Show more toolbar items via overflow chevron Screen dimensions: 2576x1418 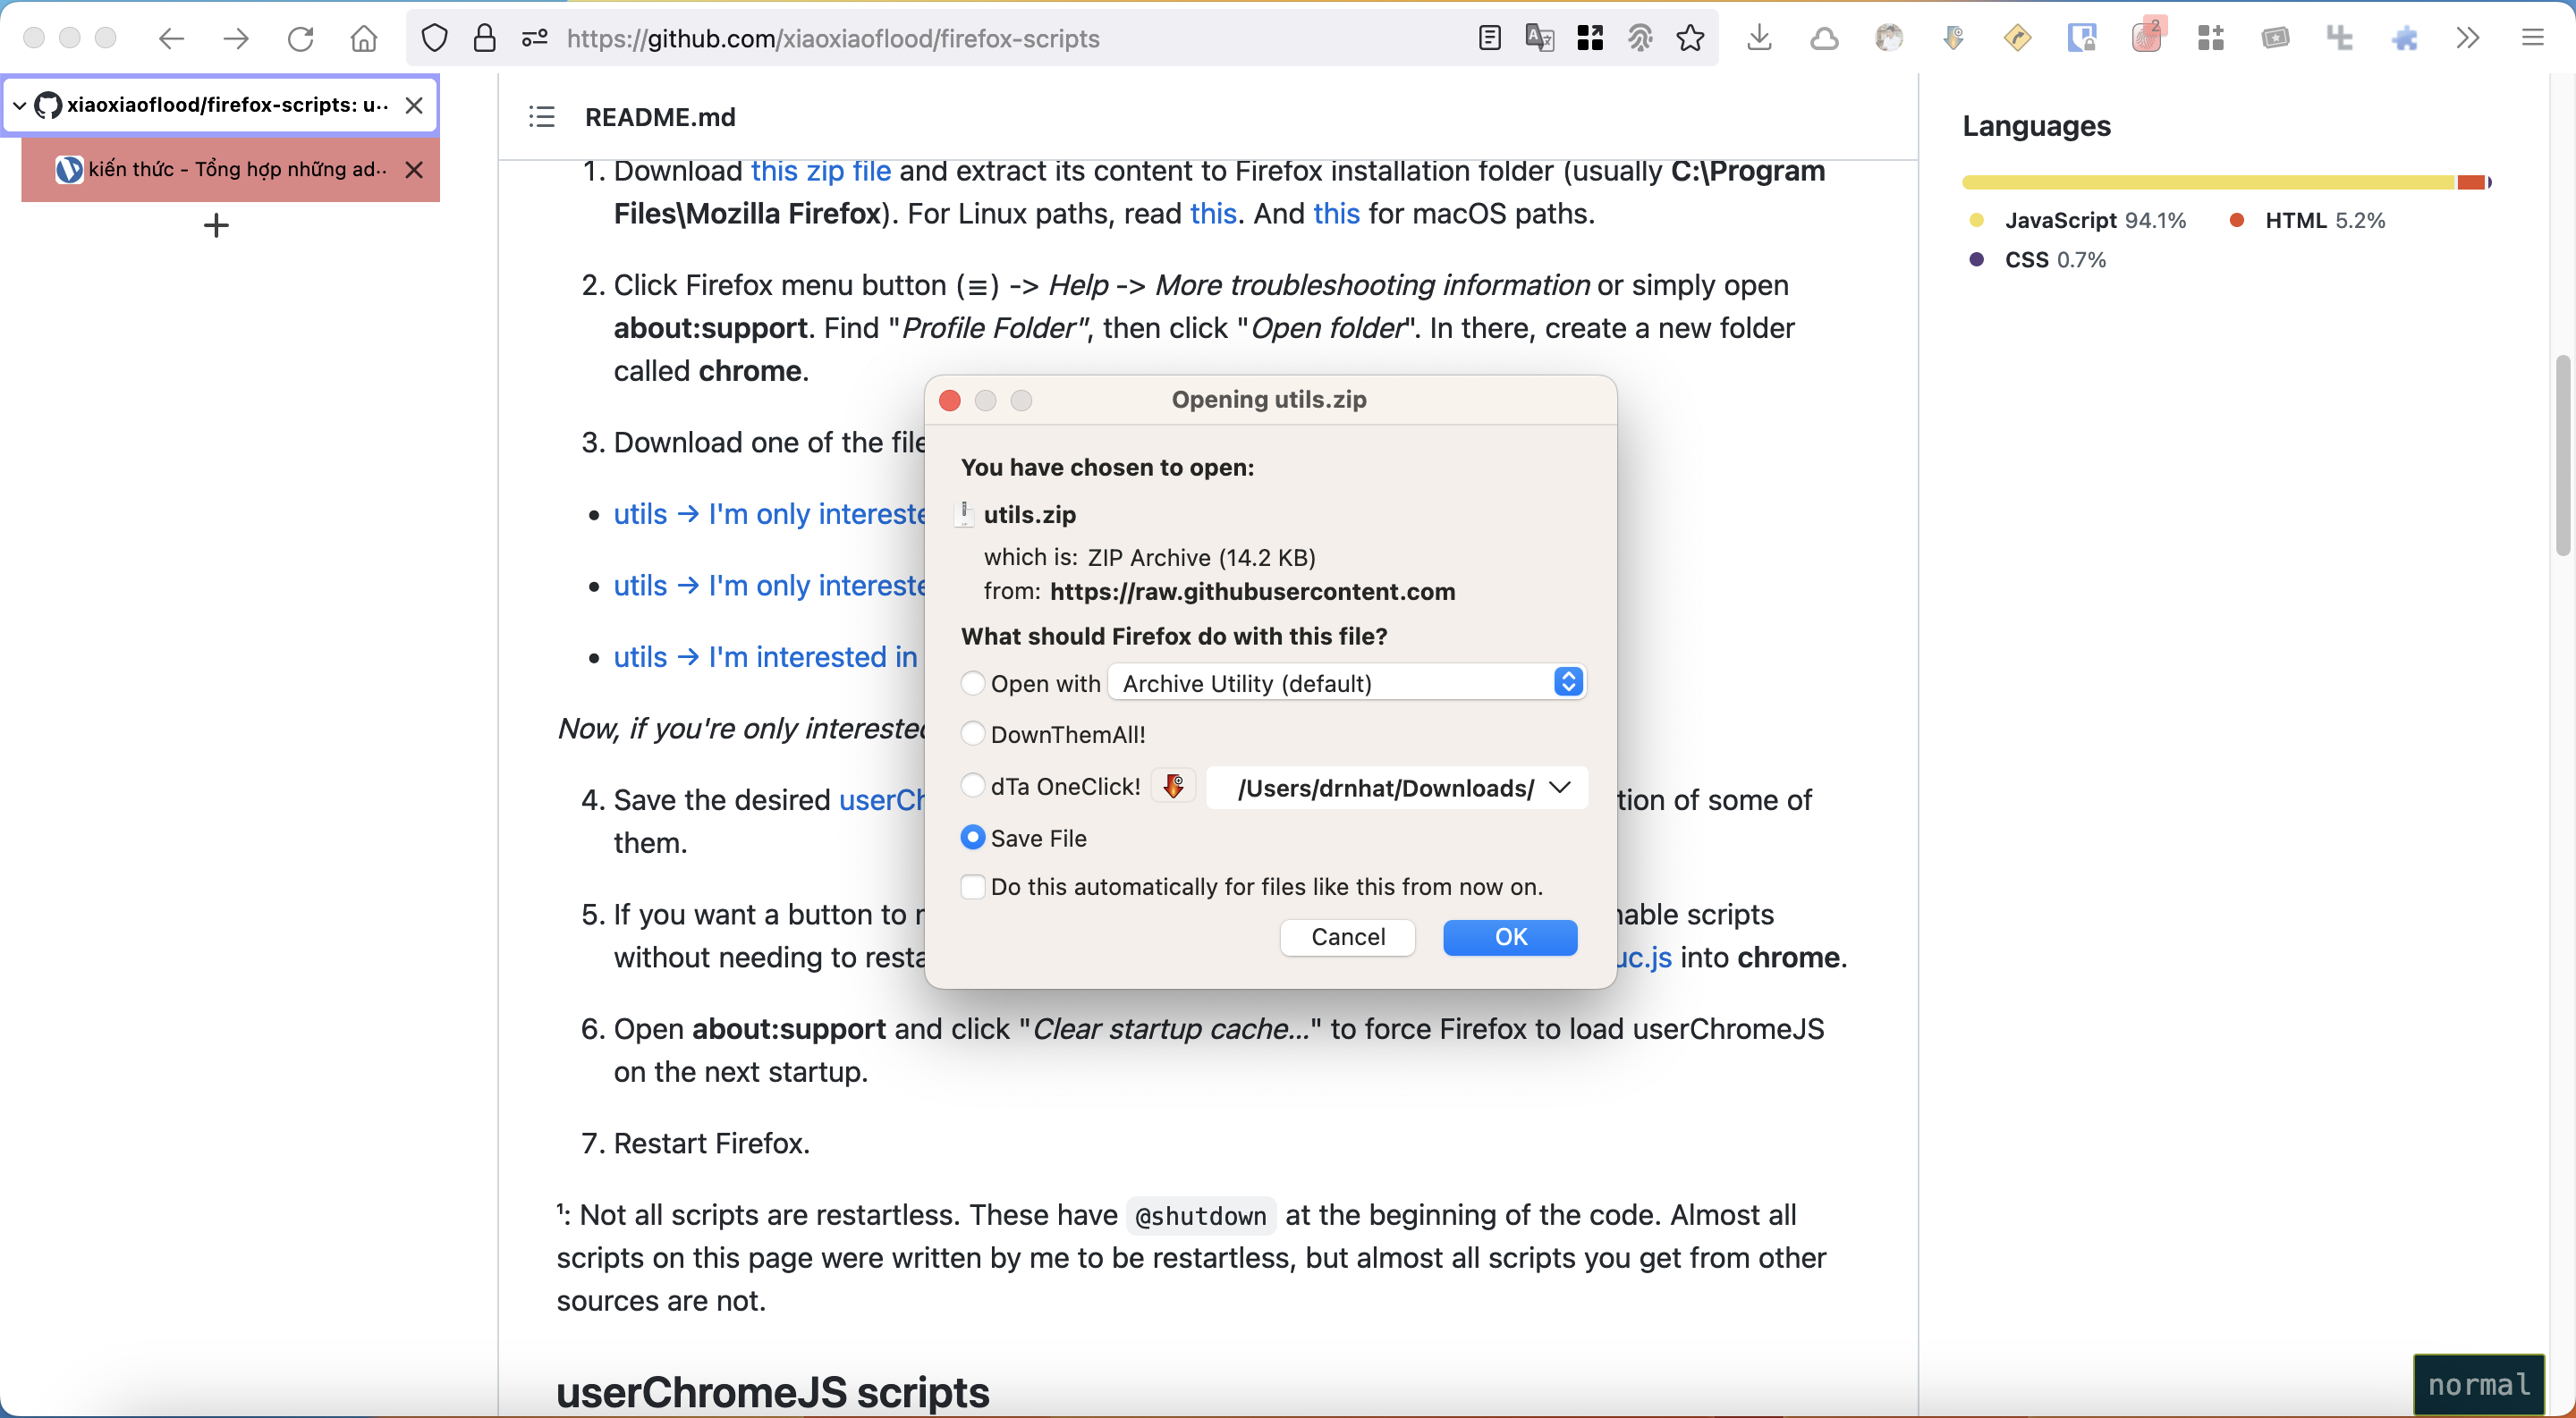[2468, 38]
